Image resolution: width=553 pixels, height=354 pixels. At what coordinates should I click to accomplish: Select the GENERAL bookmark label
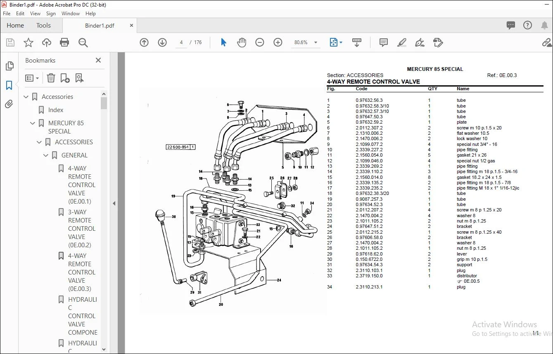click(74, 155)
